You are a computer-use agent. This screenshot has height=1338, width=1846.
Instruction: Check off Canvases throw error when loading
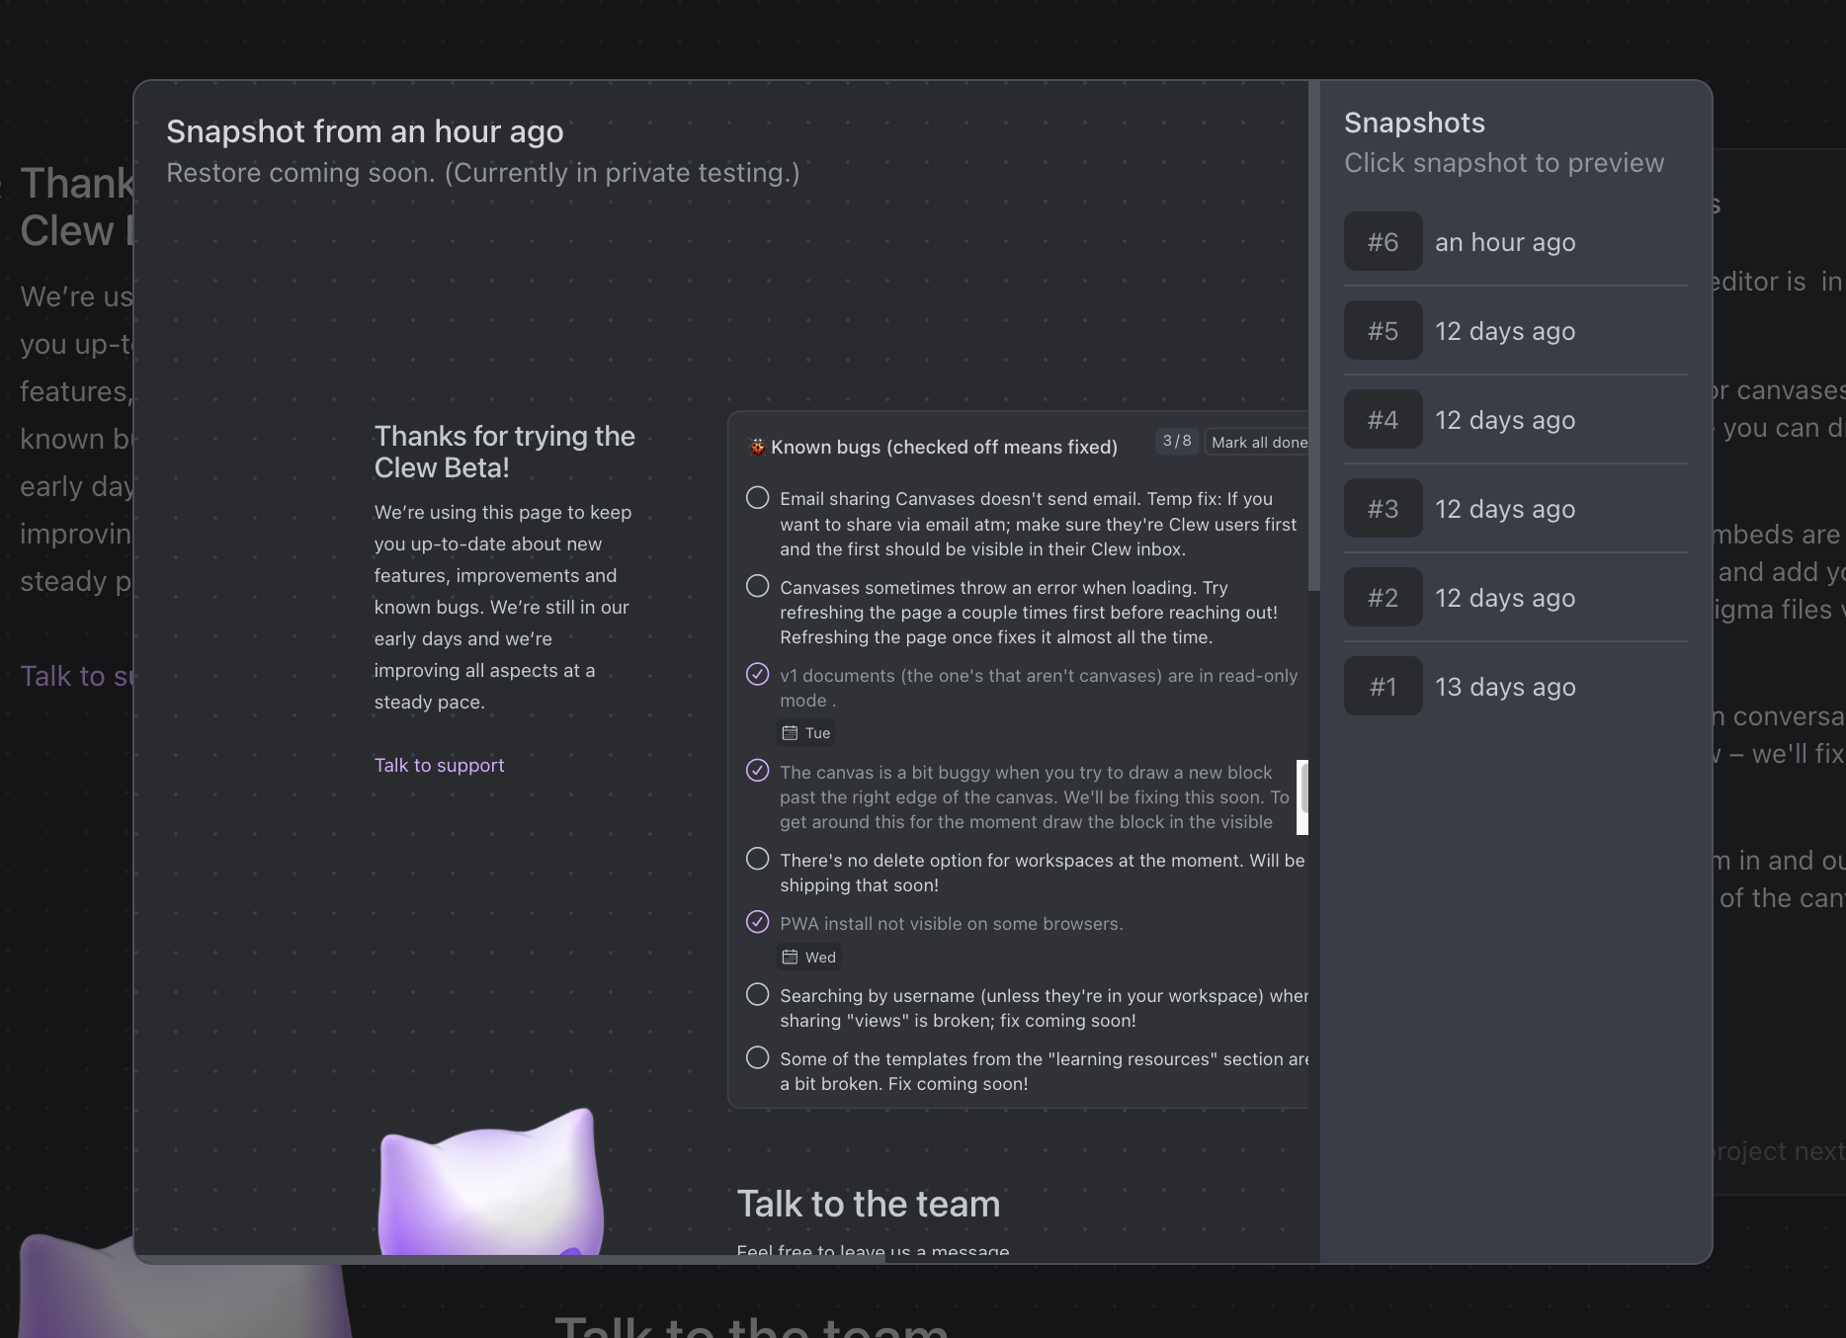coord(757,586)
